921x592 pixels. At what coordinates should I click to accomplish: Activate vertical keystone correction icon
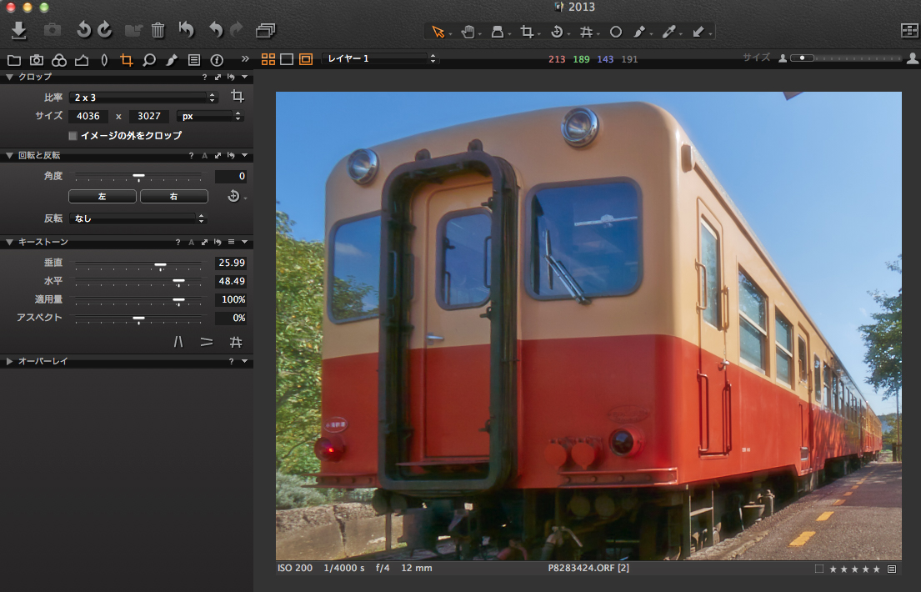tap(178, 342)
